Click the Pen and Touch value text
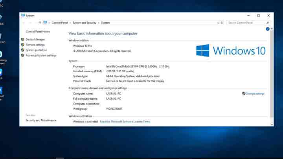This screenshot has height=159, width=283. (x=135, y=81)
